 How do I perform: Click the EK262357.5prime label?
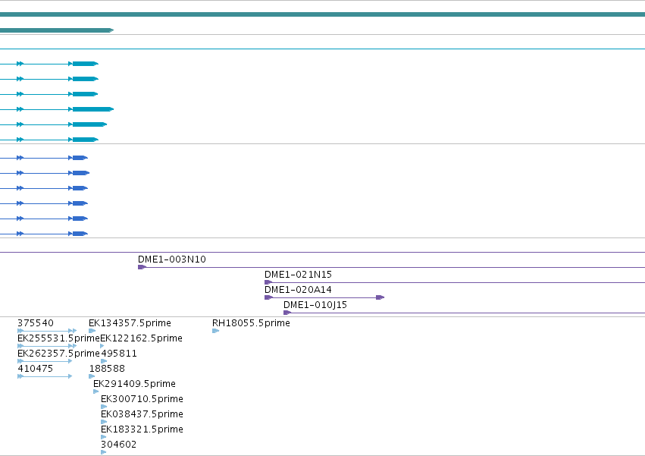tap(58, 354)
